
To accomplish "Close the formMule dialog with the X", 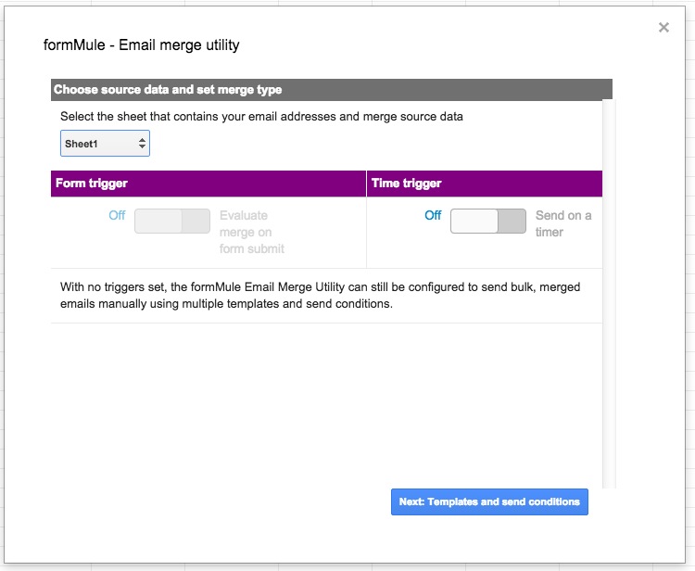I will coord(663,28).
